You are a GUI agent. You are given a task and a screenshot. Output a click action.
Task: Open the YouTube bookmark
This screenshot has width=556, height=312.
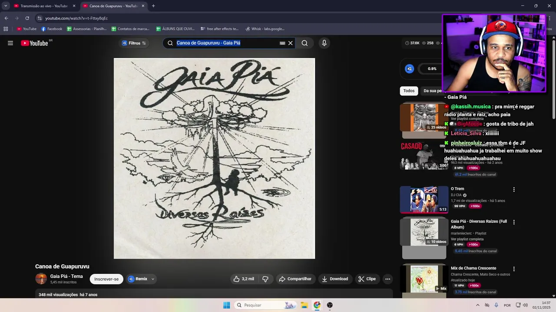coord(26,29)
